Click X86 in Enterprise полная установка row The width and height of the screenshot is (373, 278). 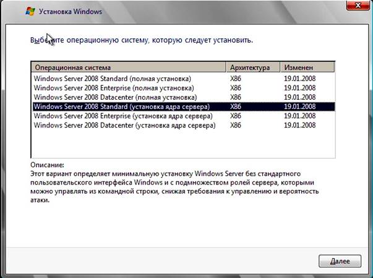236,88
